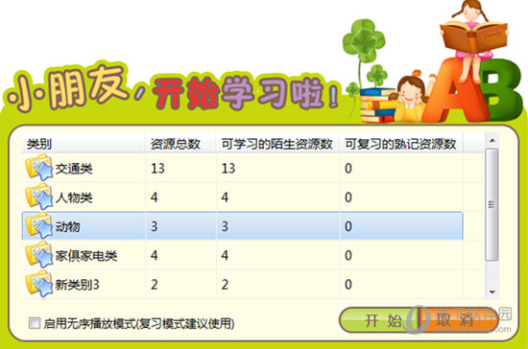The height and width of the screenshot is (349, 528).
Task: Click the 资源总数 value 13 in 交通类 row
Action: point(157,168)
